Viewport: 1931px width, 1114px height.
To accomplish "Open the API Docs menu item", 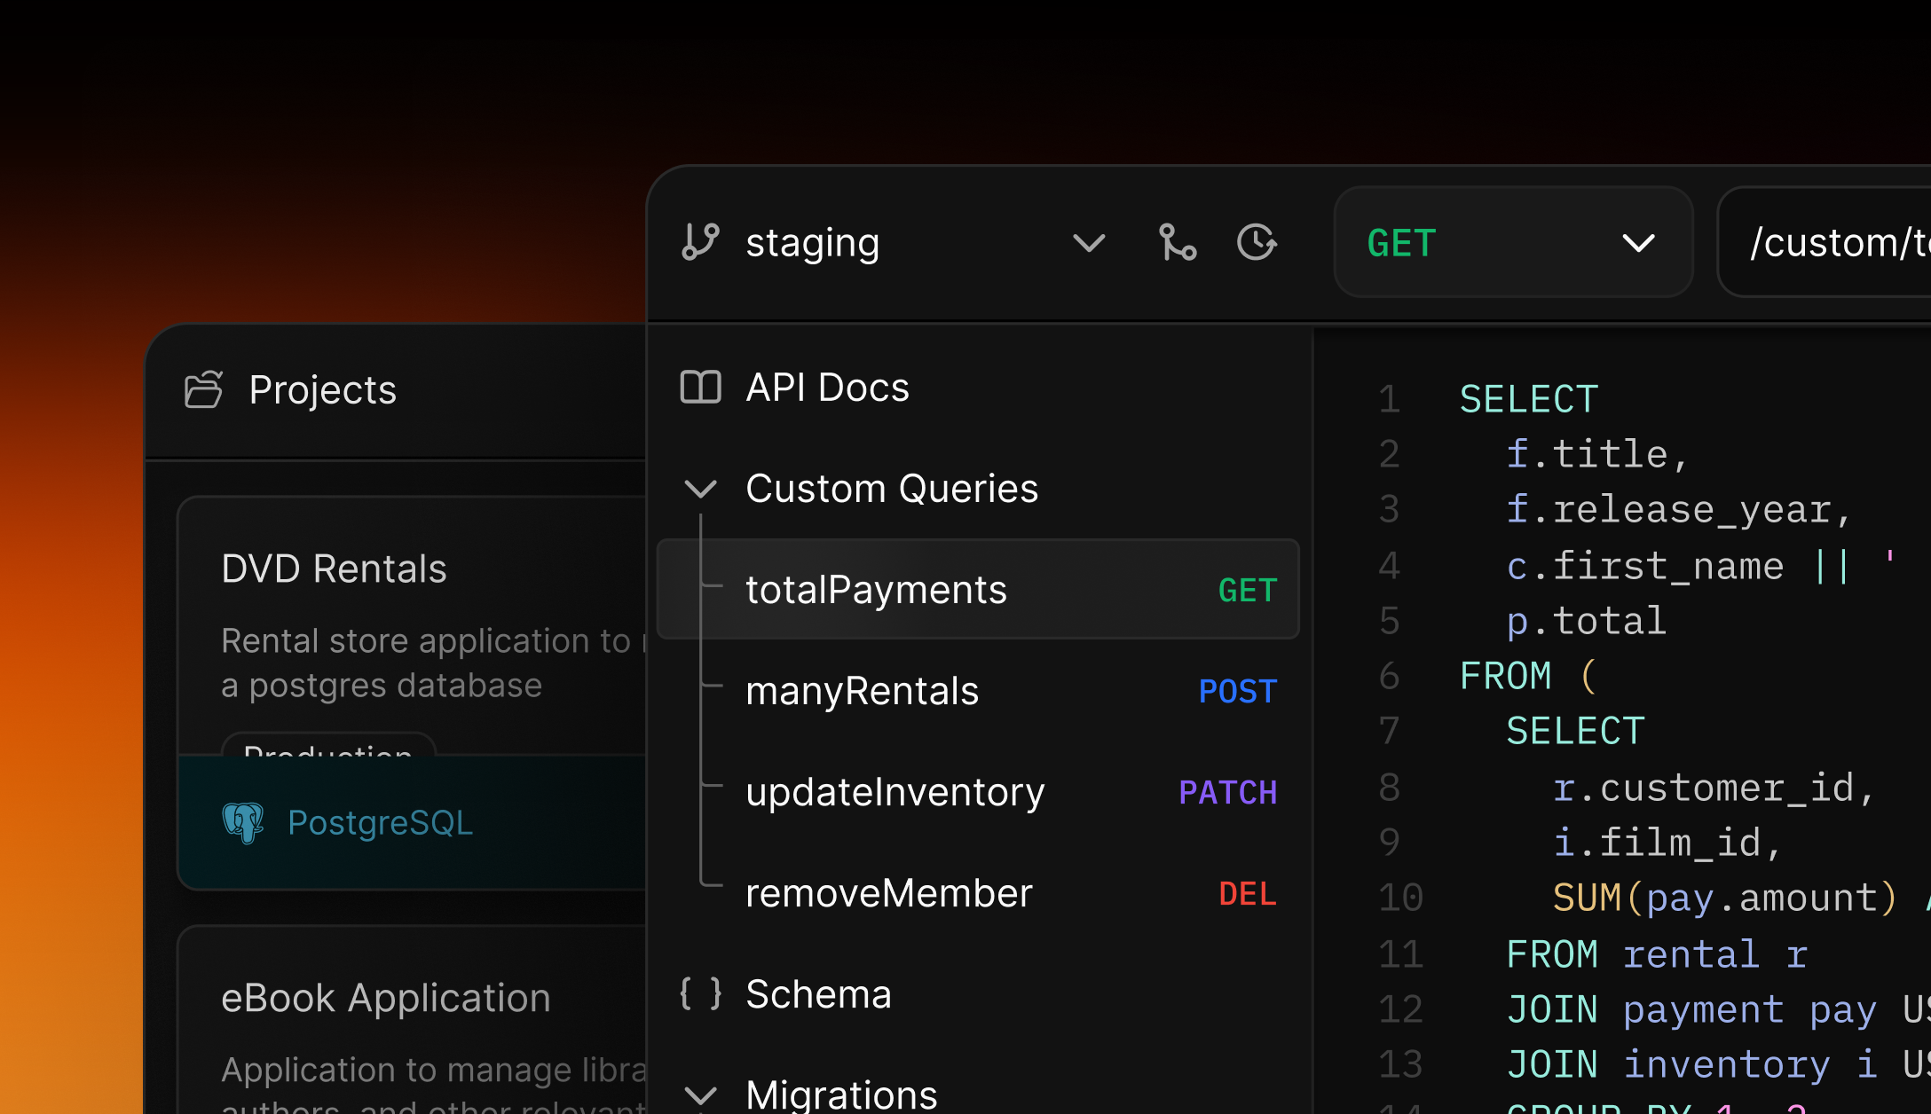I will click(827, 388).
